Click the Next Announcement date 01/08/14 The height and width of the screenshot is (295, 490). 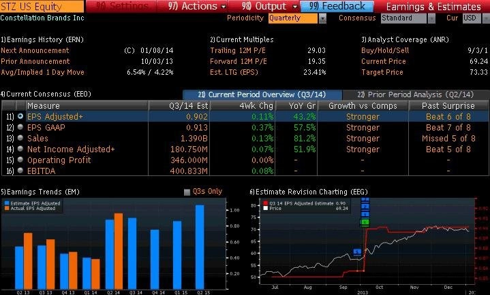coord(157,50)
